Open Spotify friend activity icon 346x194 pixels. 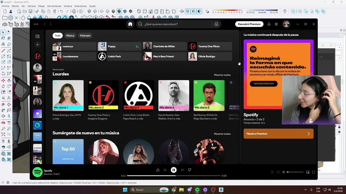pos(276,24)
